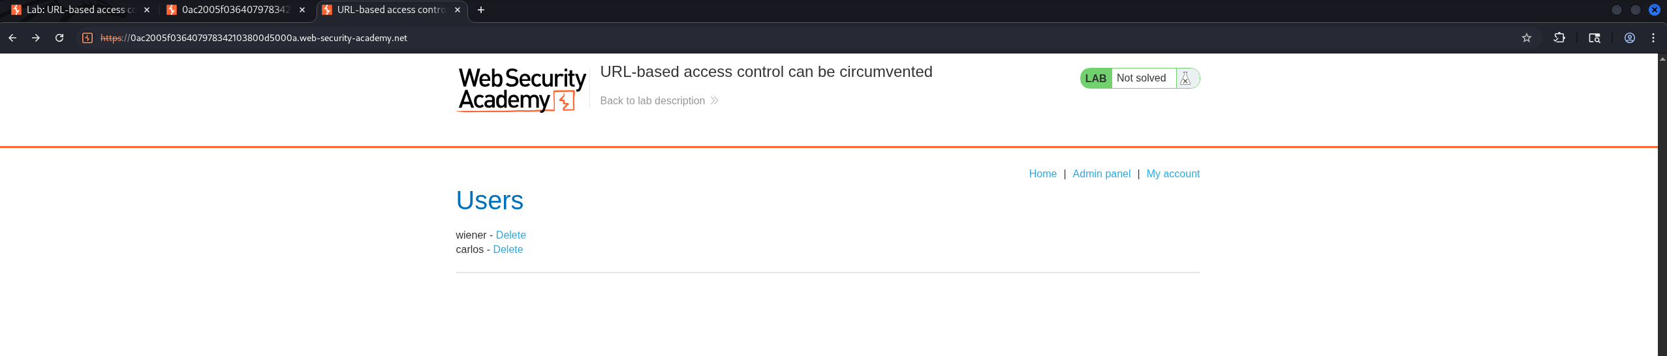This screenshot has height=356, width=1667.
Task: Bookmark this page with the star icon
Action: click(1526, 38)
